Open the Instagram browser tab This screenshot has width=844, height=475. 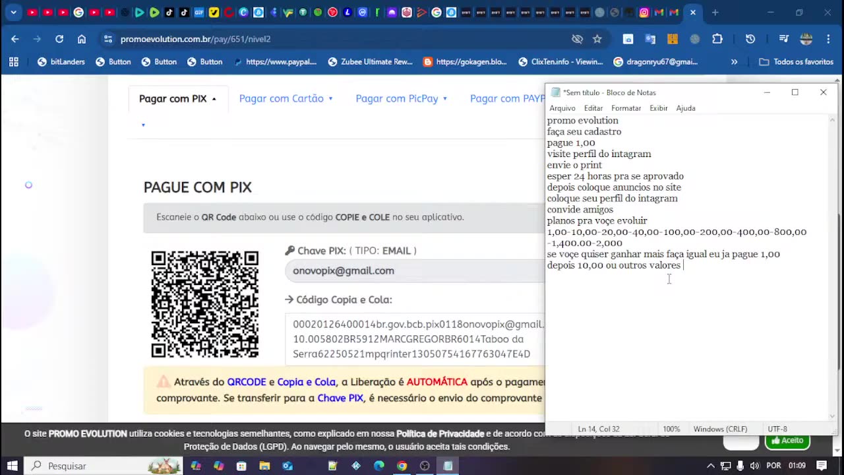point(644,13)
